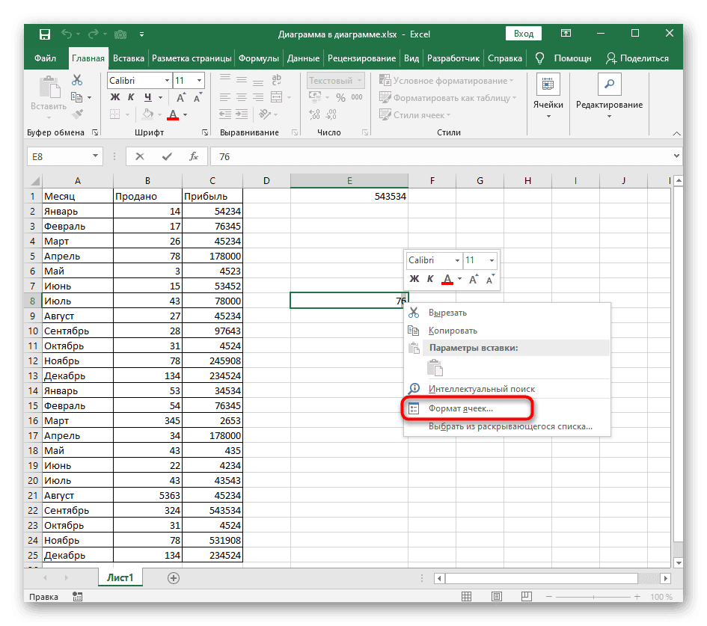This screenshot has height=626, width=707.
Task: Open Insert Function with the fx icon
Action: coord(194,156)
